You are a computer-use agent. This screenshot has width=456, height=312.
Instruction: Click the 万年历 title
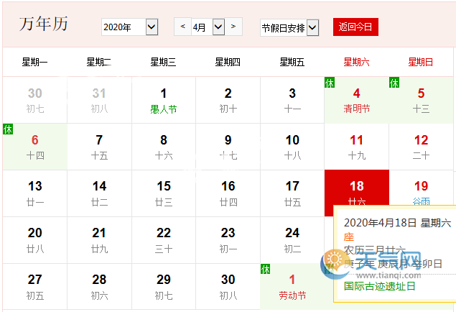point(44,24)
